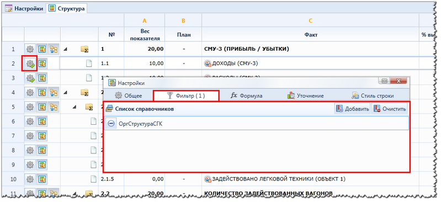This screenshot has height=202, width=441.
Task: Select column header A
Action: pyautogui.click(x=145, y=20)
